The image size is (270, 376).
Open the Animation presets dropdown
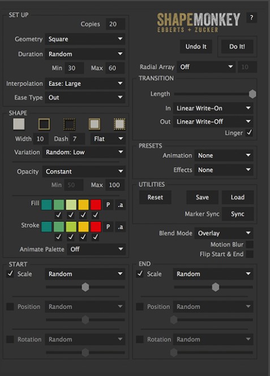point(224,155)
